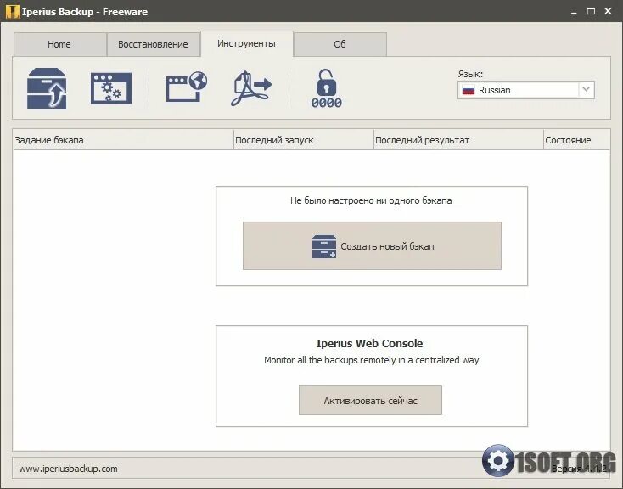The height and width of the screenshot is (489, 623).
Task: Open the web console globe window icon
Action: click(187, 87)
